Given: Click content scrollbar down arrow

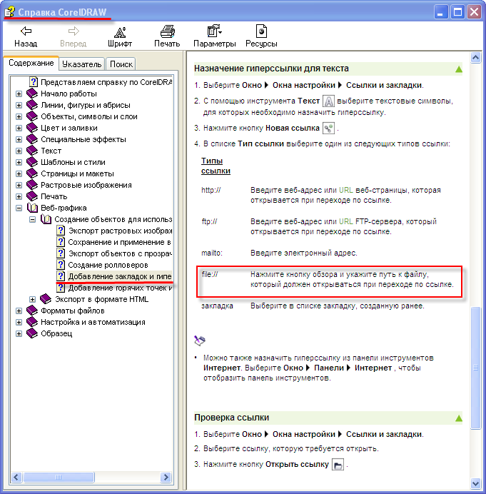Looking at the screenshot, I should (475, 483).
